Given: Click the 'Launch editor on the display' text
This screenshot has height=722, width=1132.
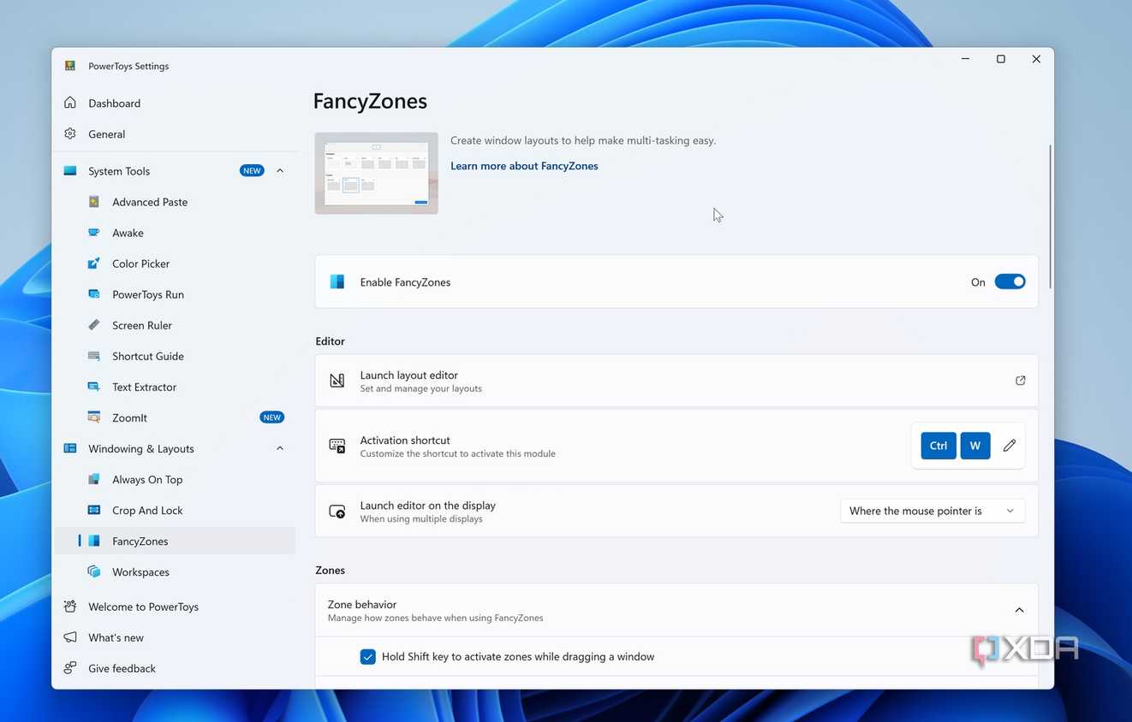Looking at the screenshot, I should 428,505.
